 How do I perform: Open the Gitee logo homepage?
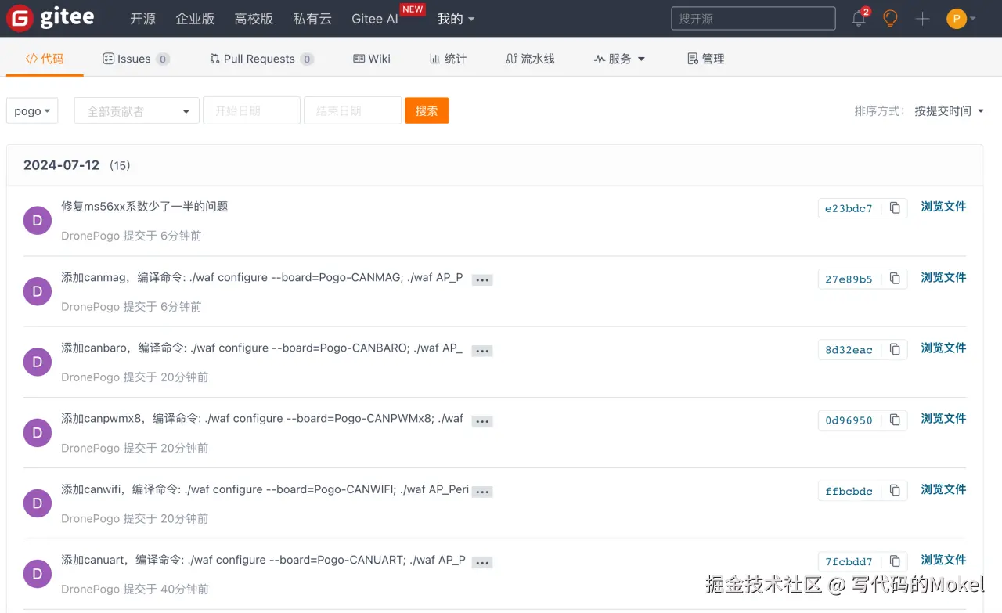point(50,18)
